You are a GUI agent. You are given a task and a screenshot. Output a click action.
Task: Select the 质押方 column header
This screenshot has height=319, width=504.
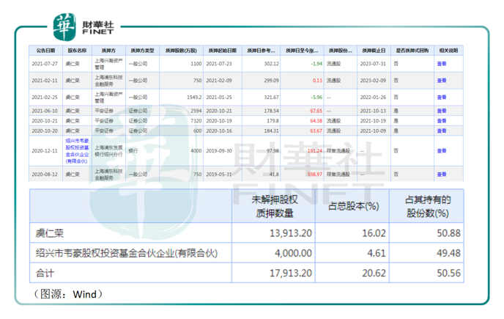pyautogui.click(x=108, y=51)
